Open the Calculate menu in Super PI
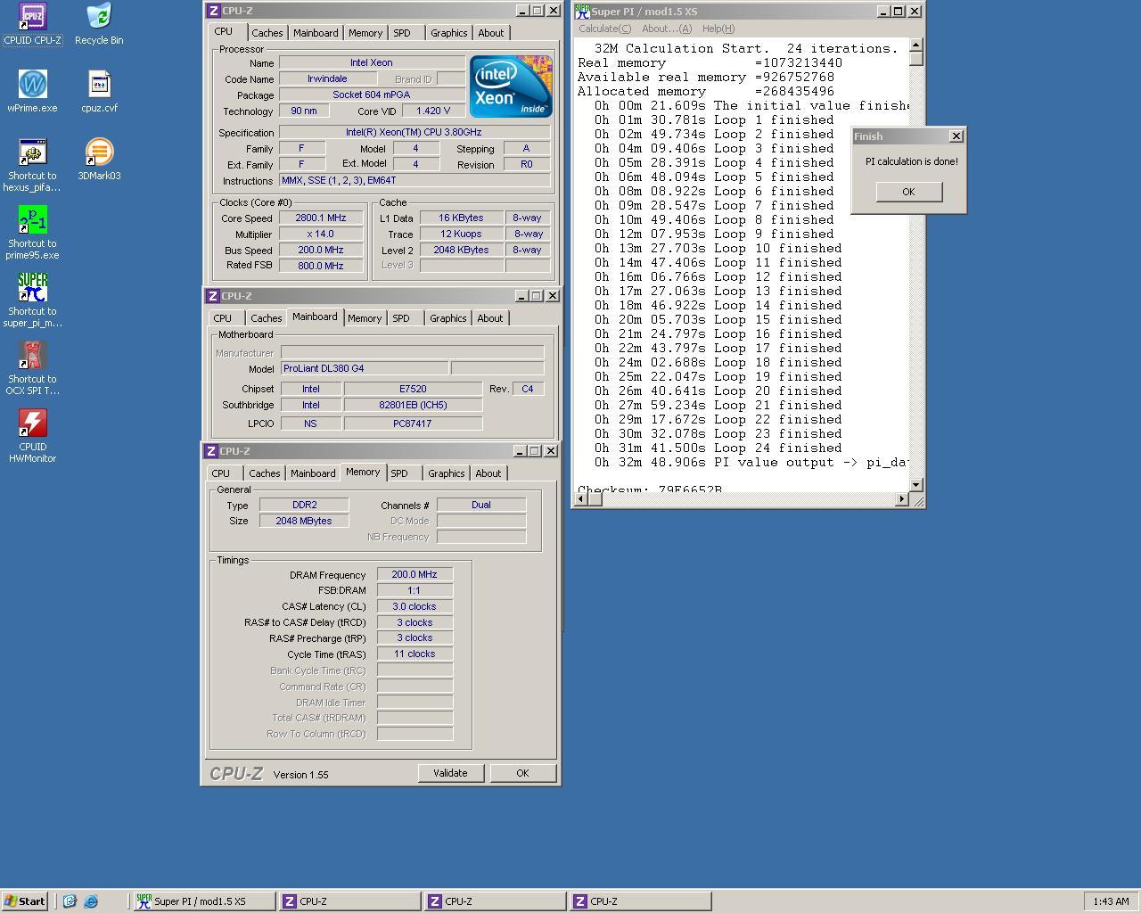 pyautogui.click(x=604, y=29)
